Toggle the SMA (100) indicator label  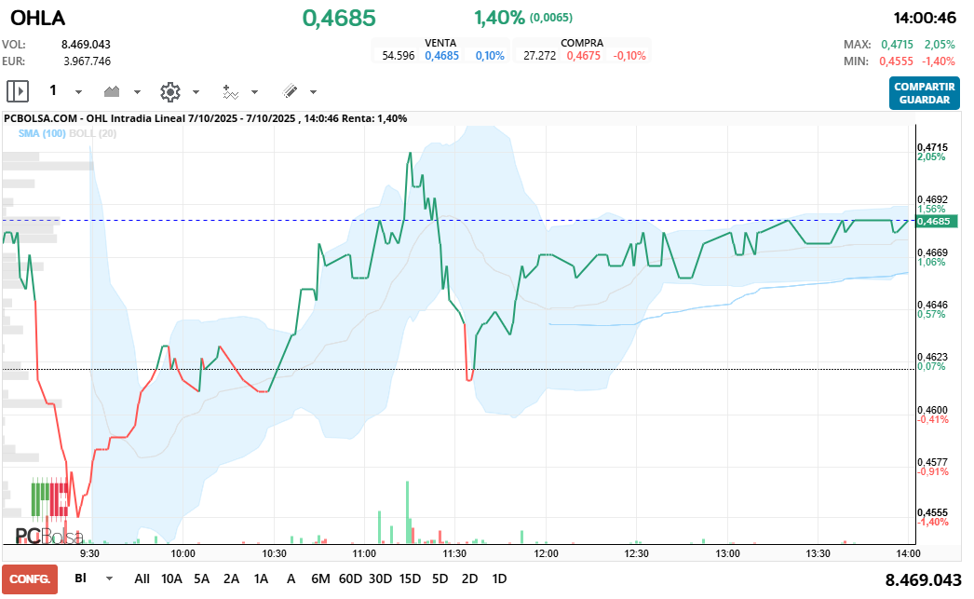42,133
